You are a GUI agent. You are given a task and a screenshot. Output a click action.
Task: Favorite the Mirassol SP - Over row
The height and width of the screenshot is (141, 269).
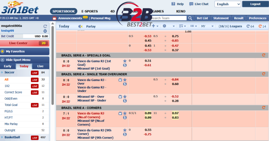(125, 96)
